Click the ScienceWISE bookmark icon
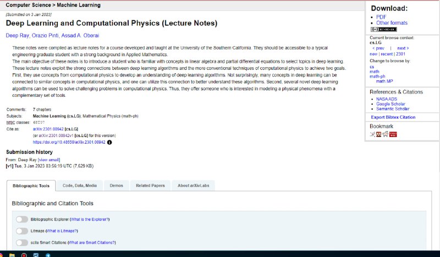440x257 pixels. click(x=393, y=134)
